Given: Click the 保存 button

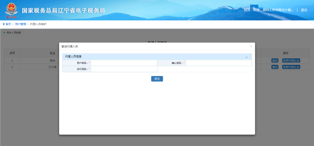Looking at the screenshot, I should [157, 79].
